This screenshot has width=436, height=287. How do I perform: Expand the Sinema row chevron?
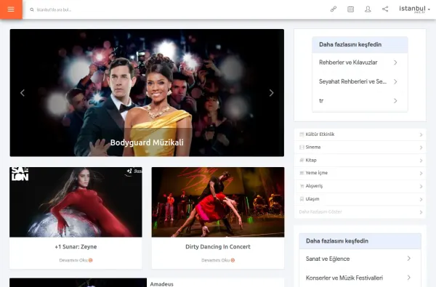point(421,147)
